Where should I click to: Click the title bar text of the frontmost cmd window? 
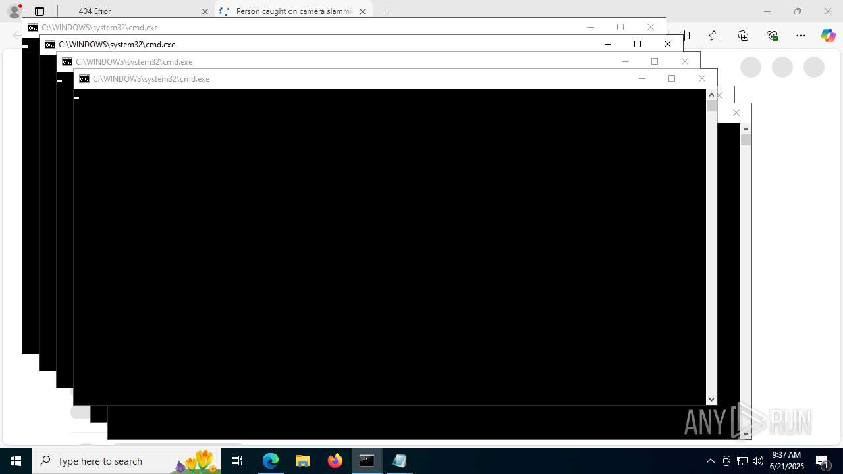[x=151, y=79]
